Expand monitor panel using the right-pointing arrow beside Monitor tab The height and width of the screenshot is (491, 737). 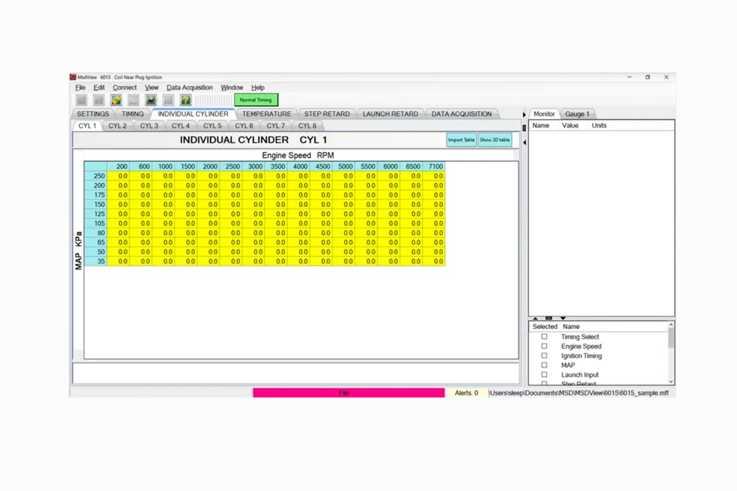pos(524,115)
